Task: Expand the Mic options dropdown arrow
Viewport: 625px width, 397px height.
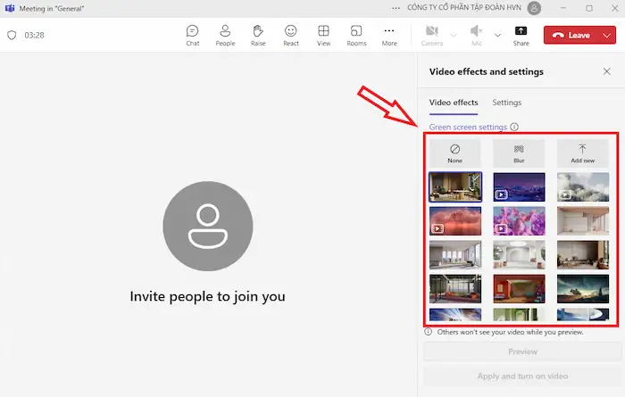Action: pyautogui.click(x=496, y=35)
